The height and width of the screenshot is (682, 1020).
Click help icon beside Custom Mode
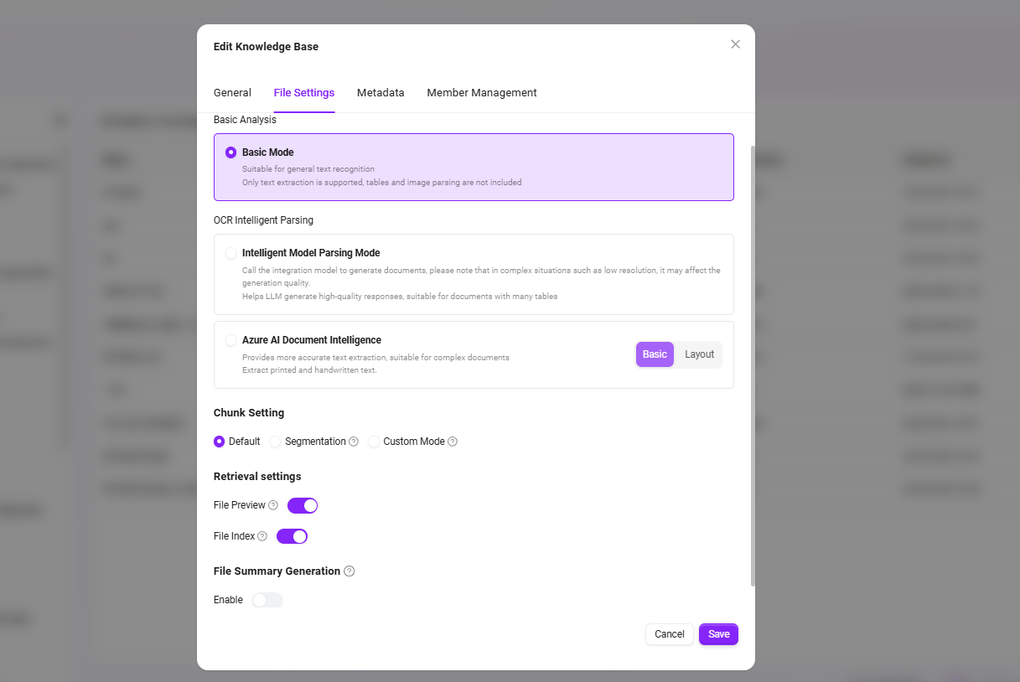click(x=453, y=442)
